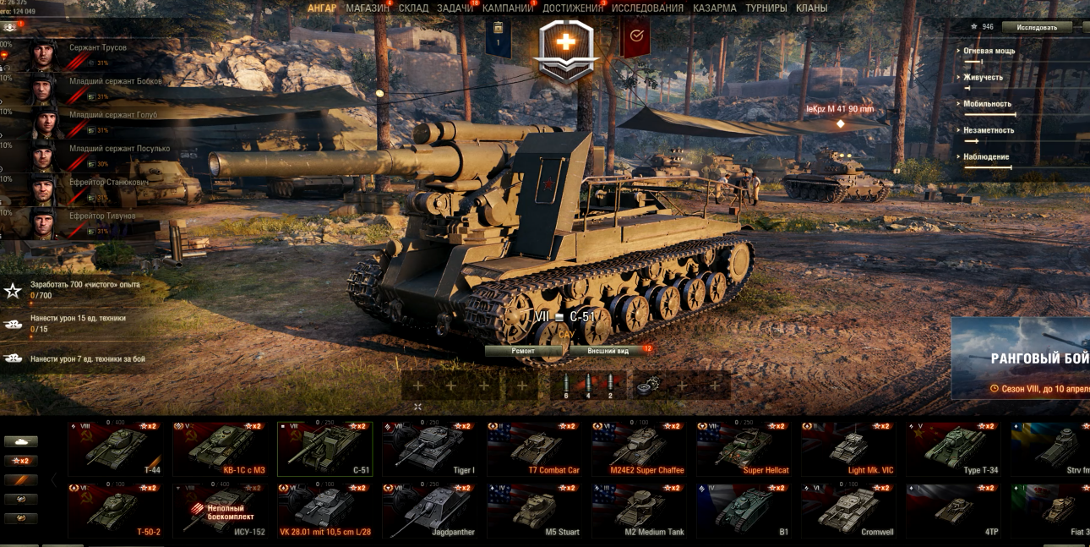The height and width of the screenshot is (547, 1090).
Task: Open the blue clipboard flag icon
Action: point(499,38)
